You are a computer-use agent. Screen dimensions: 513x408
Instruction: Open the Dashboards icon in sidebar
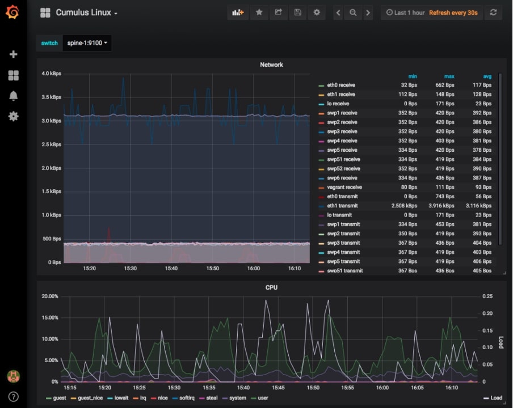[x=13, y=75]
